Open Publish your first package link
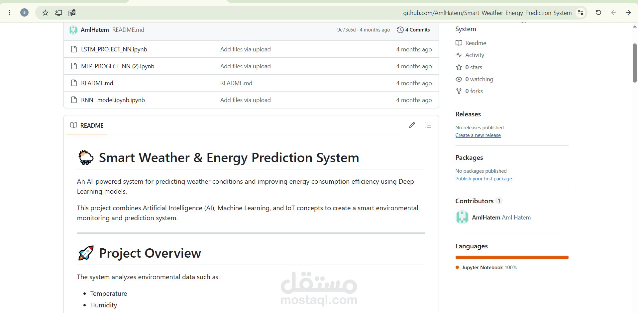 coord(483,179)
